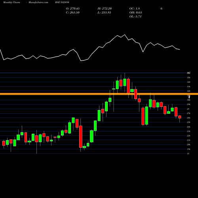The height and width of the screenshot is (198, 198).
Task: Click the Monthly Charts title text
Action: tap(11, 2)
